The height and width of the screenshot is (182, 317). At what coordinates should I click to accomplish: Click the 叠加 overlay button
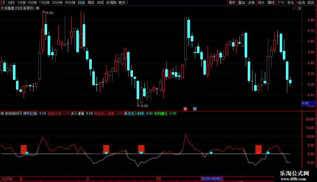[242, 3]
